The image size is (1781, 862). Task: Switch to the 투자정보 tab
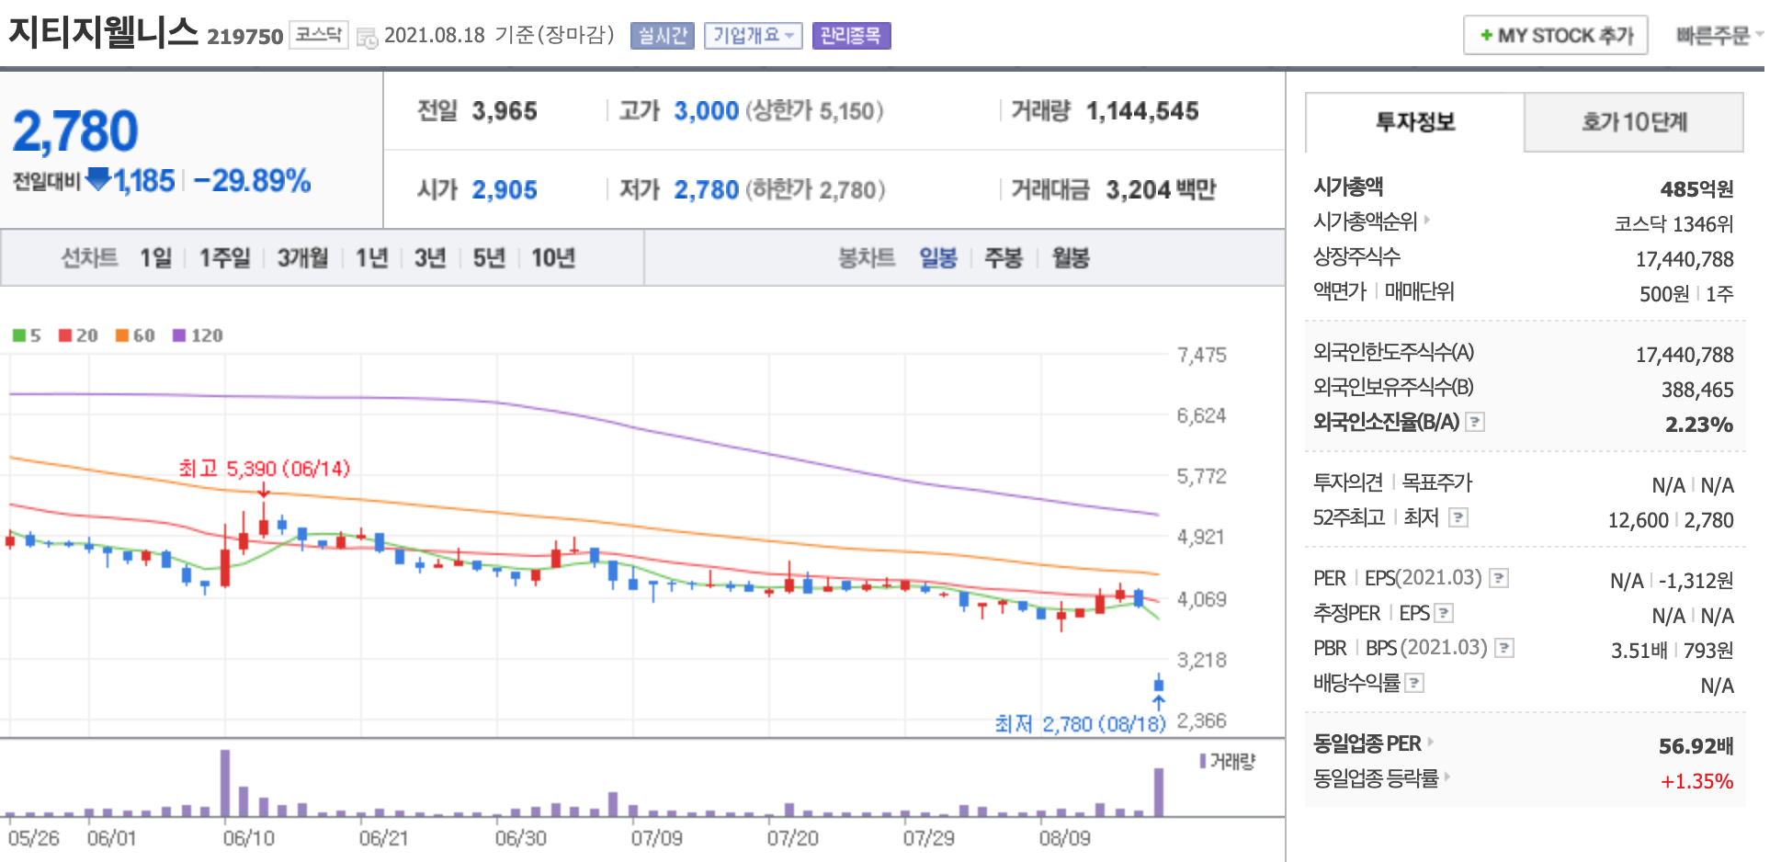1415,122
